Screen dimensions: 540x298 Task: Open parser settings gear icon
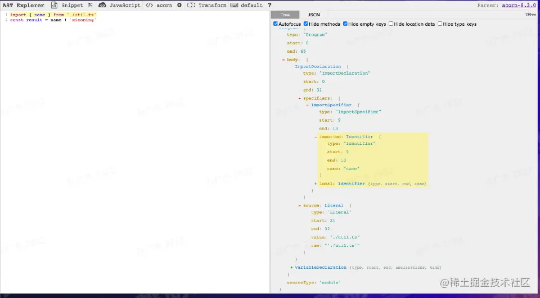pos(179,5)
